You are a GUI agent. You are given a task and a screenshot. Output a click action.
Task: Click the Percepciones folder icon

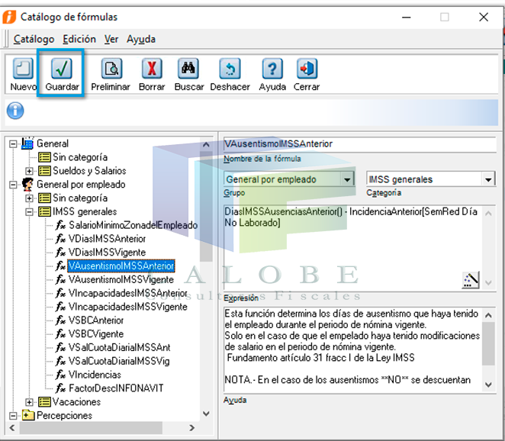[x=28, y=415]
